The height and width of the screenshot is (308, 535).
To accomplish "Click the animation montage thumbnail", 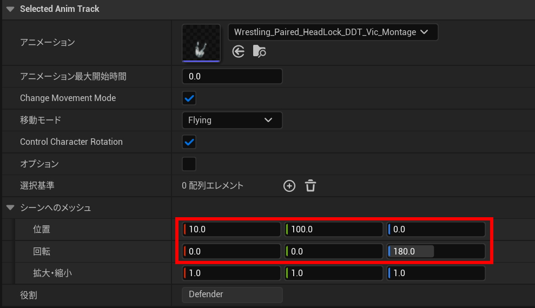I will point(201,43).
